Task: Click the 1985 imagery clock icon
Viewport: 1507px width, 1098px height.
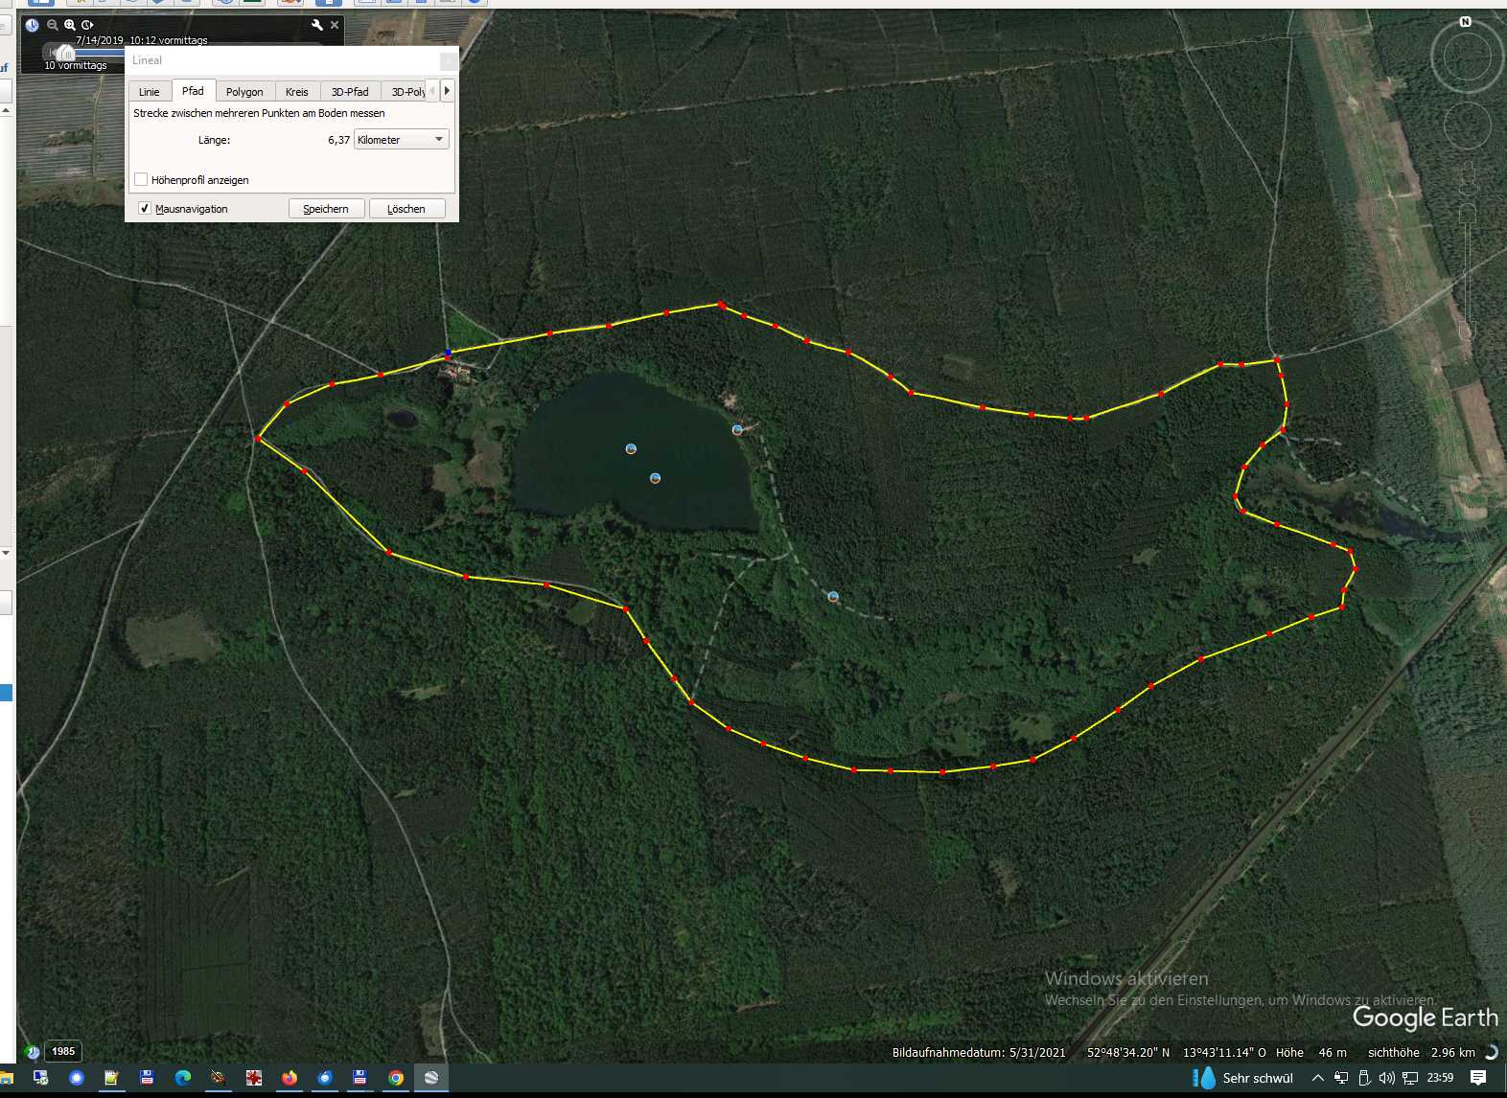Action: [32, 1052]
